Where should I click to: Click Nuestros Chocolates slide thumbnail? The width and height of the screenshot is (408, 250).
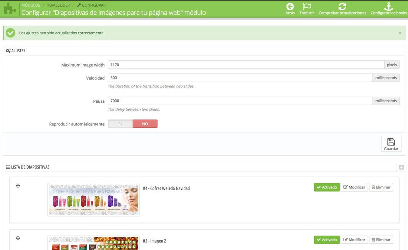[93, 243]
